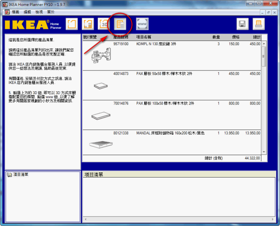Viewport: 280px width, 226px height.
Task: Select the second furnishing toolbar icon
Action: click(x=87, y=24)
